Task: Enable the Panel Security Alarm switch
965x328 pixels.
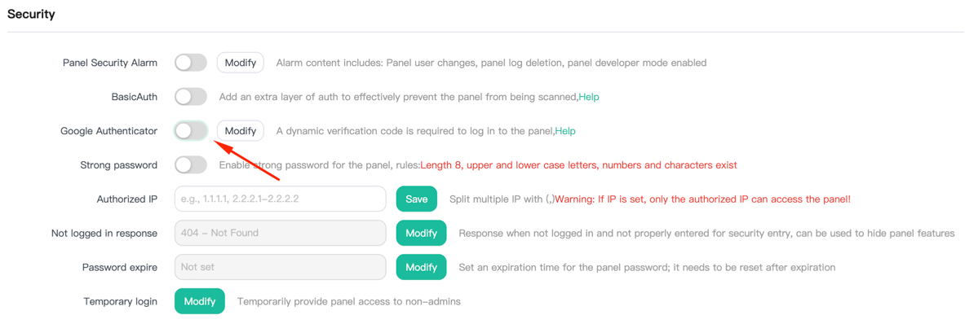Action: (191, 62)
